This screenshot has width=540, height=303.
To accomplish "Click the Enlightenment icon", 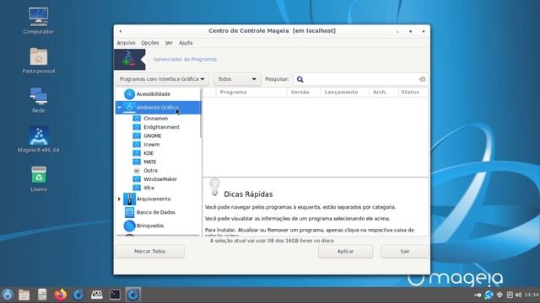I will (137, 127).
